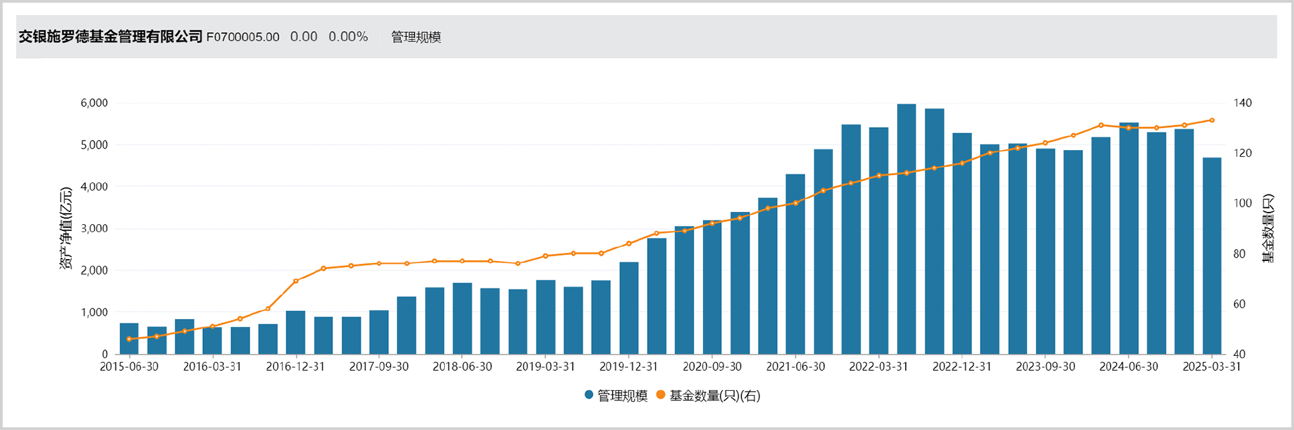Click the company name 交银施罗德基金管理有限公司

coord(111,36)
